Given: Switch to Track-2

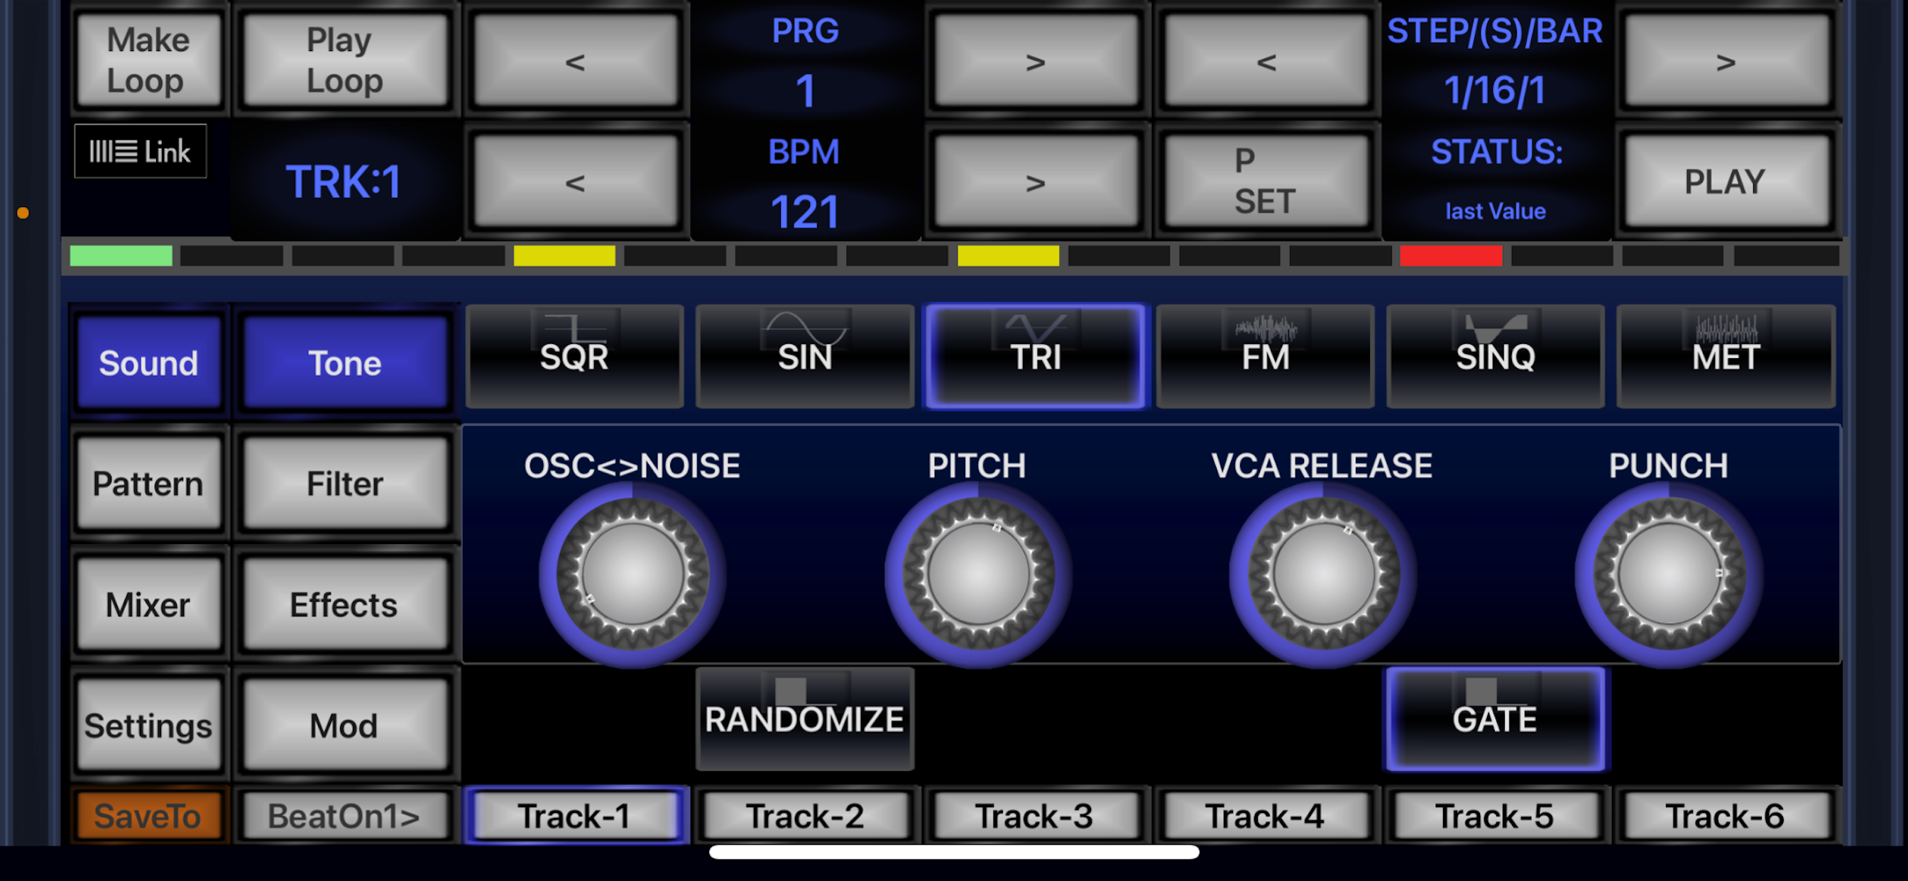Looking at the screenshot, I should click(x=804, y=815).
